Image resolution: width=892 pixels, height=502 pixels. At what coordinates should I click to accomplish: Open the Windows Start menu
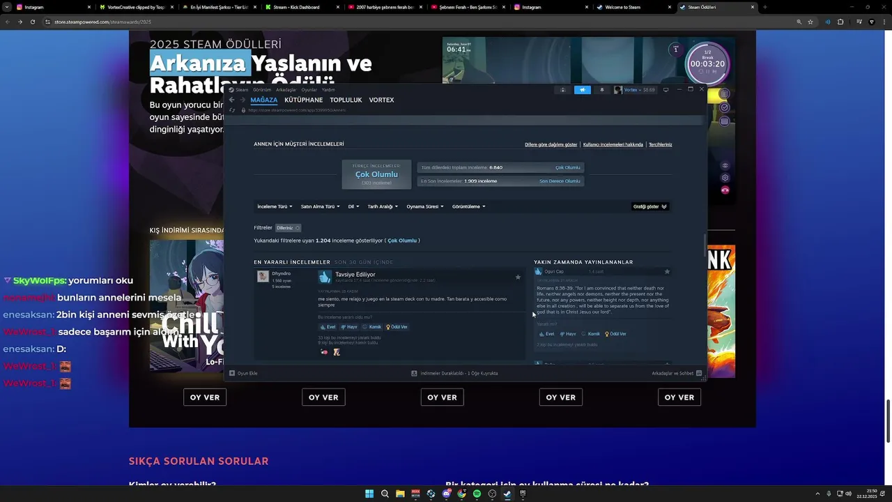click(x=369, y=494)
